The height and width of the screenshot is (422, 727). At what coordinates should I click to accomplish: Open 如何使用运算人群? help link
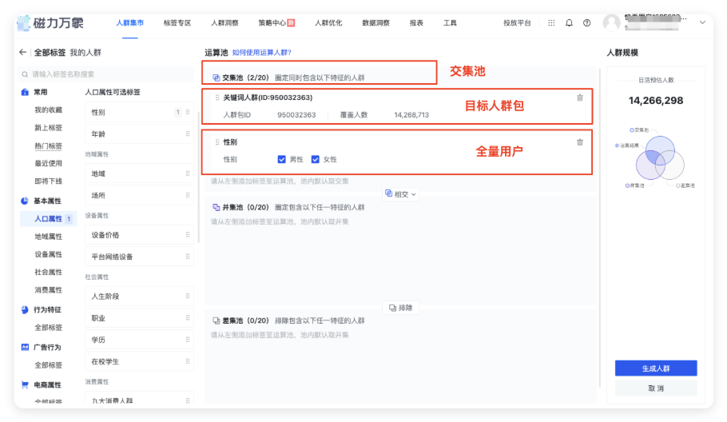(x=262, y=53)
